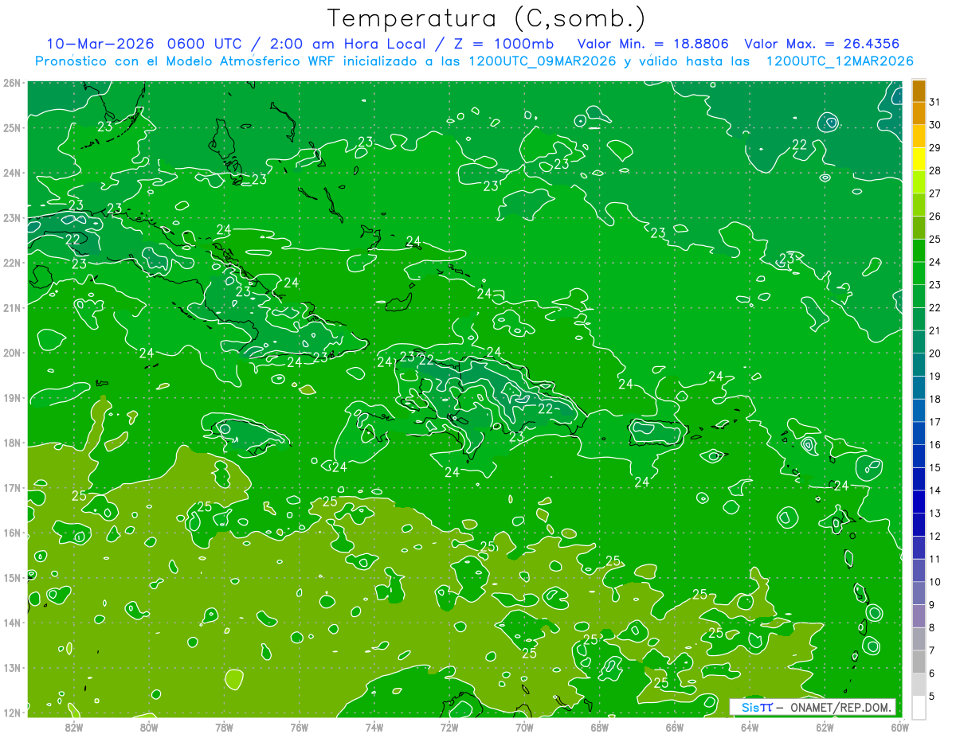Click the '12N' latitude label
Screen dimensions: 956x738
pyautogui.click(x=12, y=713)
